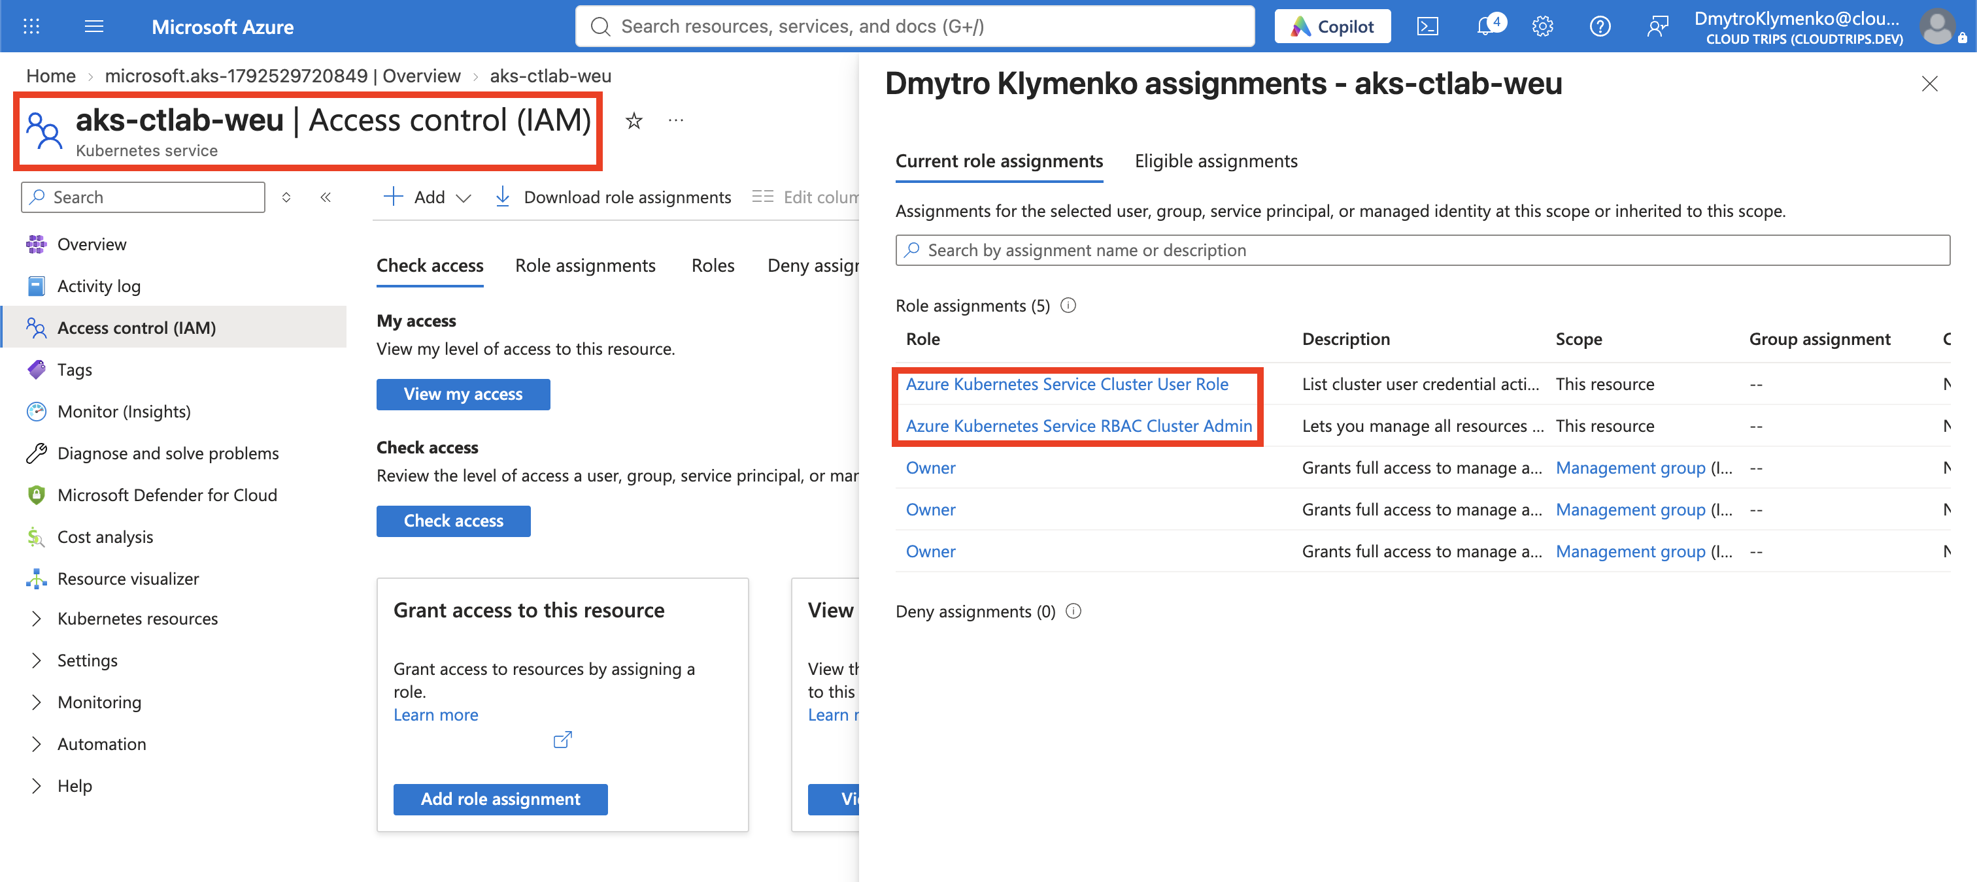Viewport: 1977px width, 882px height.
Task: Click the Description column header
Action: (1345, 339)
